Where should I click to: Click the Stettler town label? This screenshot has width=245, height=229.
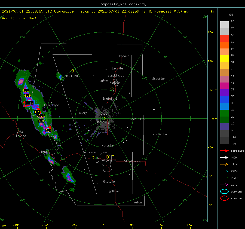tap(159, 79)
